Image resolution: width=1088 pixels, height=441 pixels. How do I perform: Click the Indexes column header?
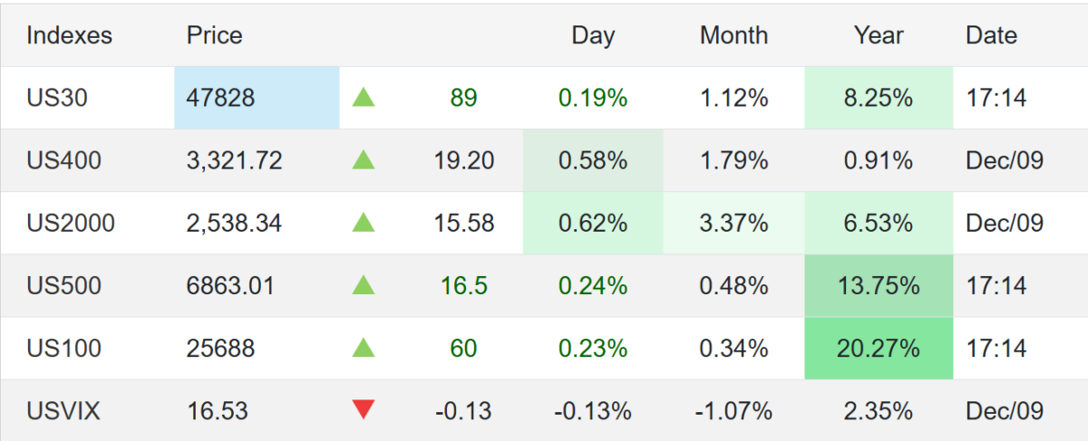[69, 35]
